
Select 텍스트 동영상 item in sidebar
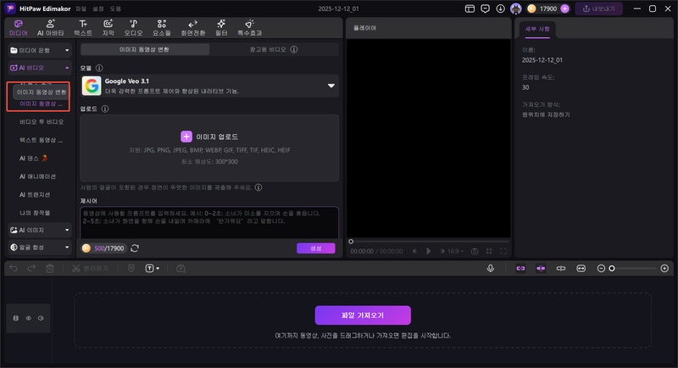(42, 140)
